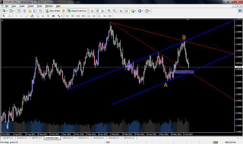Select the Equidistant Channel tool
This screenshot has width=243, height=144.
tap(32, 16)
